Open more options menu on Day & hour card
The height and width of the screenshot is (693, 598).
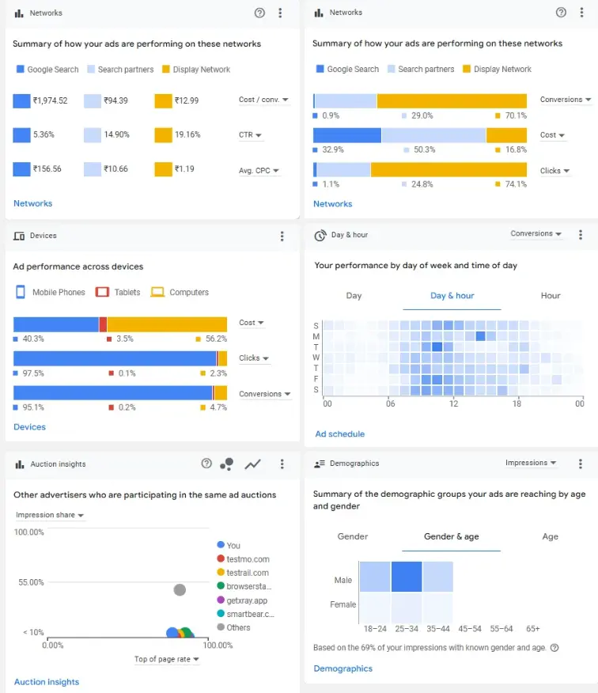pos(581,235)
